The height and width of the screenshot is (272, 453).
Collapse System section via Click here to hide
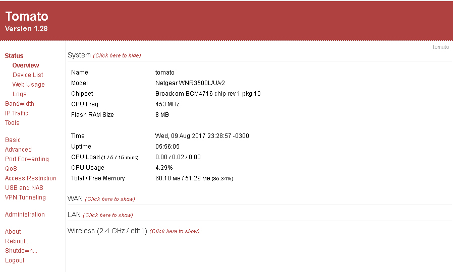tap(117, 55)
